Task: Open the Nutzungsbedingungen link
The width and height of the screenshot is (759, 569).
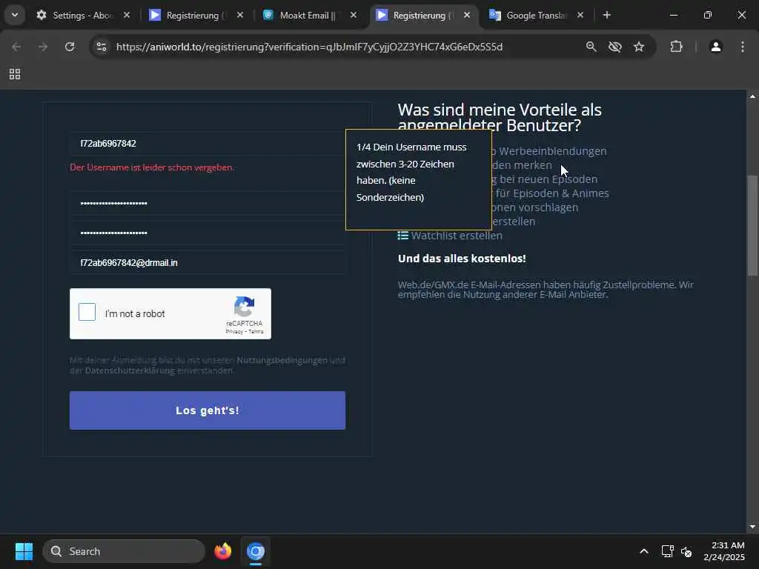Action: [x=282, y=360]
